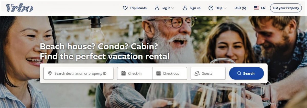307x108 pixels.
Task: Click the magnifier icon on Search button
Action: click(239, 73)
